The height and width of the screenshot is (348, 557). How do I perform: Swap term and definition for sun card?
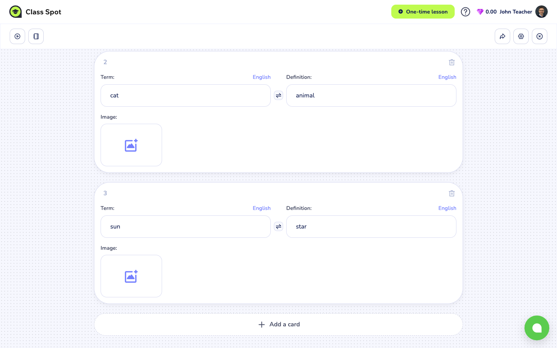point(278,227)
